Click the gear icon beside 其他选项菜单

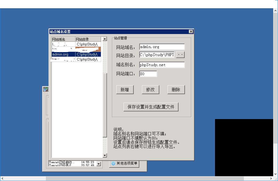(113, 163)
